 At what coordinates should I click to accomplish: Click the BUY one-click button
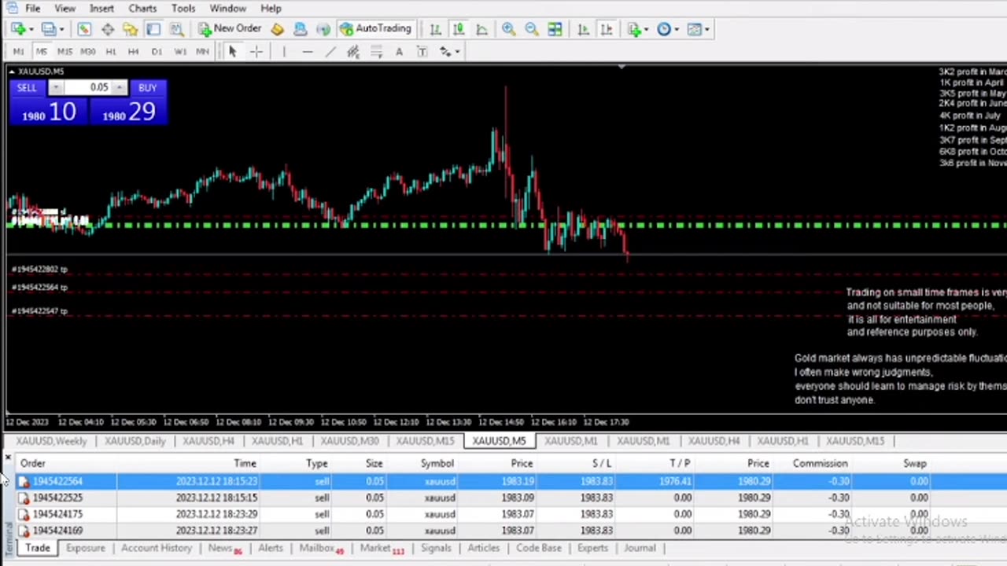pyautogui.click(x=147, y=87)
